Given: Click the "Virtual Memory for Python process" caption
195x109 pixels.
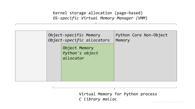Looking at the screenshot, I should (118, 94).
